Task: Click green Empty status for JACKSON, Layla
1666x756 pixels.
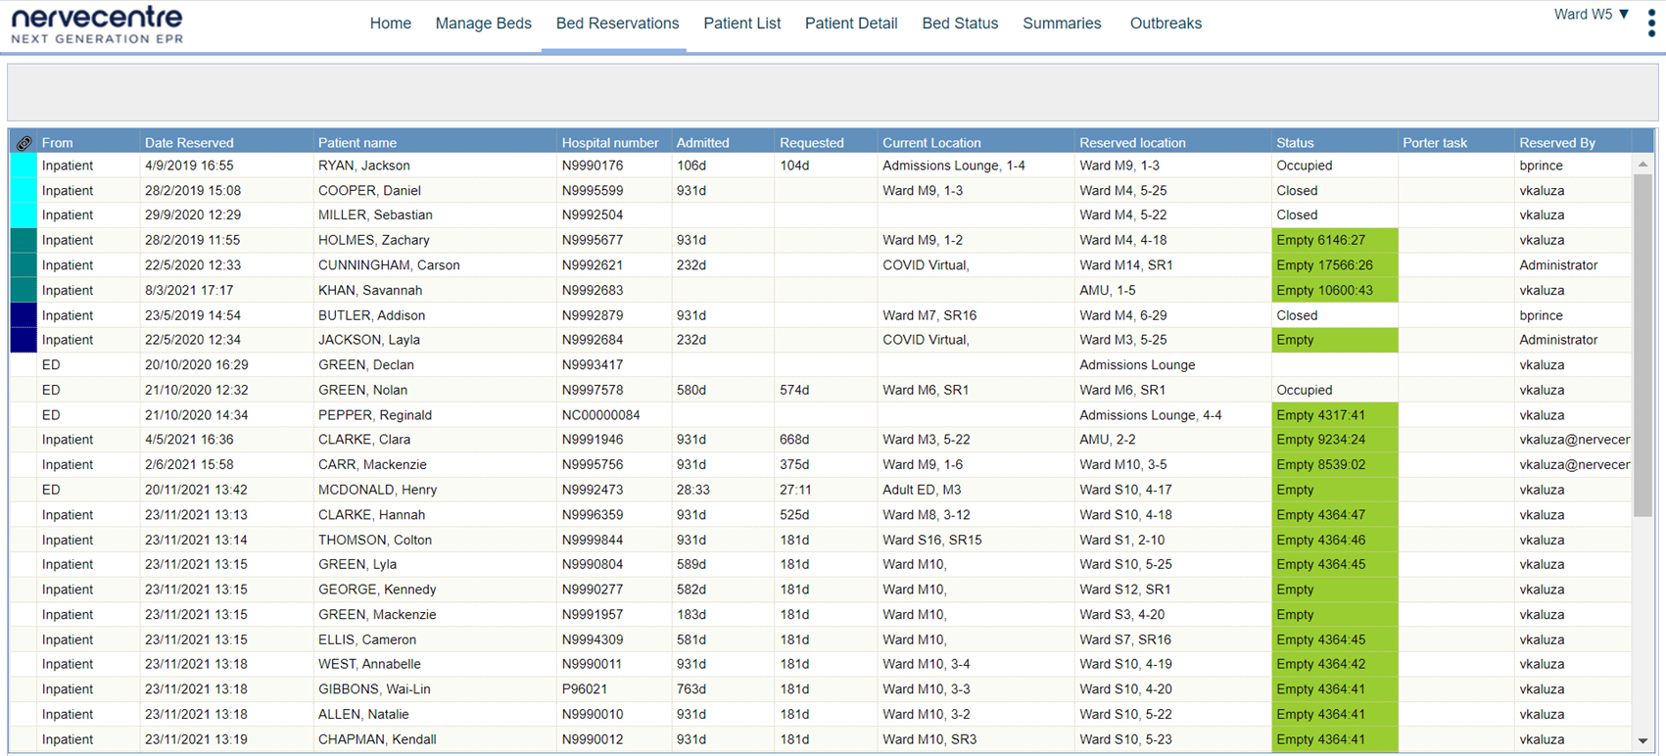Action: pos(1333,340)
